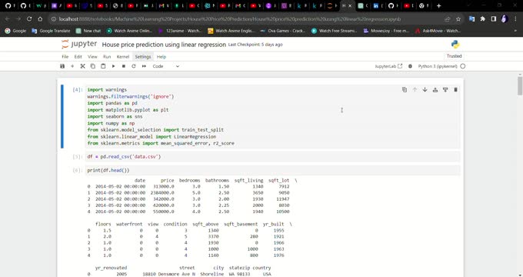This screenshot has width=523, height=277.
Task: Reload the browser page
Action: [29, 19]
